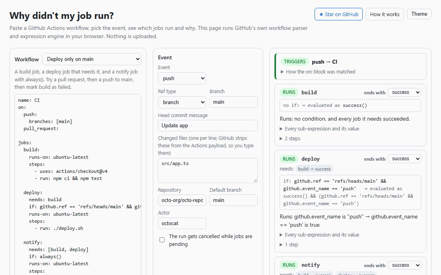The image size is (441, 275).
Task: Open the Ref type dropdown showing branch
Action: 182,102
